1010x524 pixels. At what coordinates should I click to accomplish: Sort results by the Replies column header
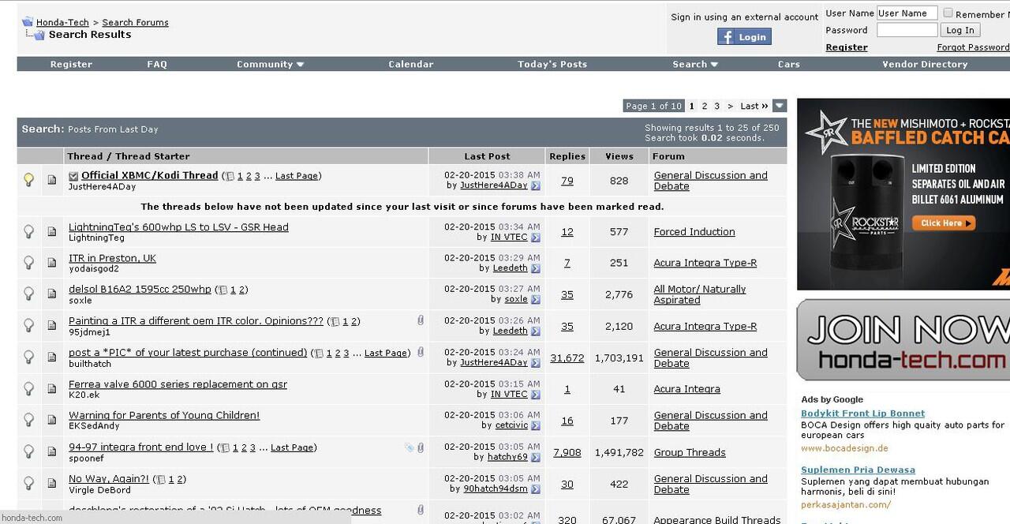point(567,156)
